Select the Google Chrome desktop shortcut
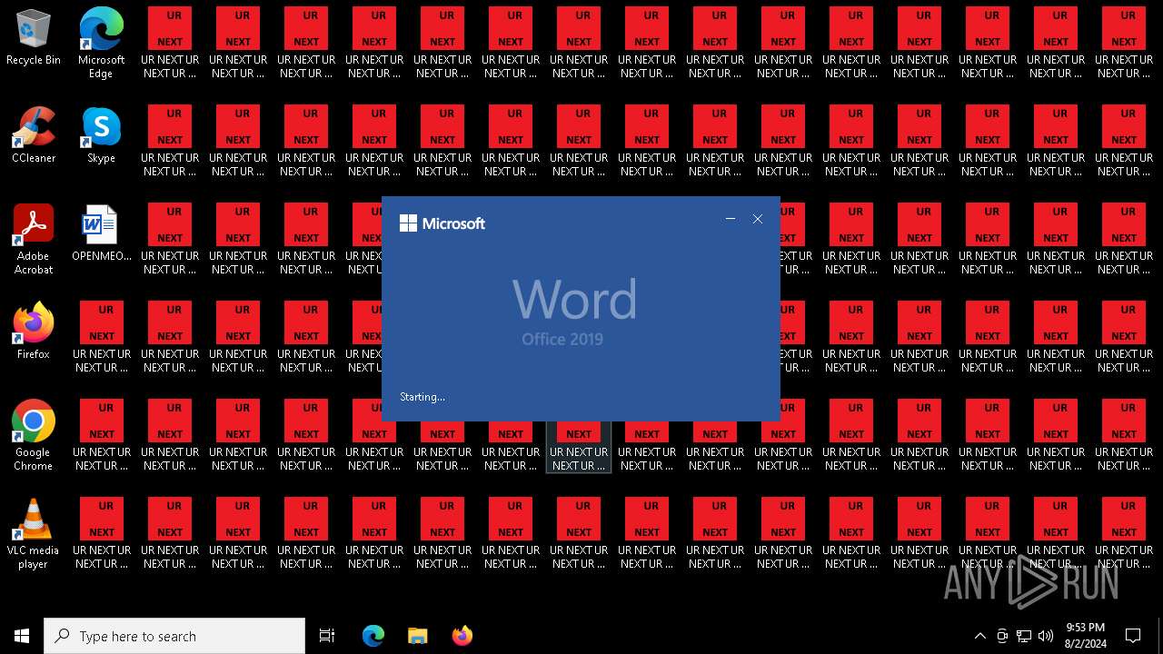This screenshot has width=1163, height=654. point(34,436)
